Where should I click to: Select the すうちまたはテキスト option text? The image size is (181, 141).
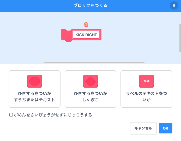[x=34, y=100]
